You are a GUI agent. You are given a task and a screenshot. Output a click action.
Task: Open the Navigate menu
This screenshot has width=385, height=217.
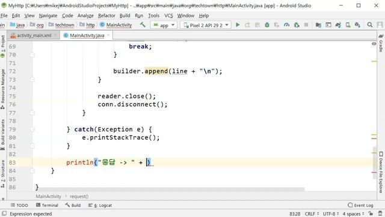tap(48, 16)
